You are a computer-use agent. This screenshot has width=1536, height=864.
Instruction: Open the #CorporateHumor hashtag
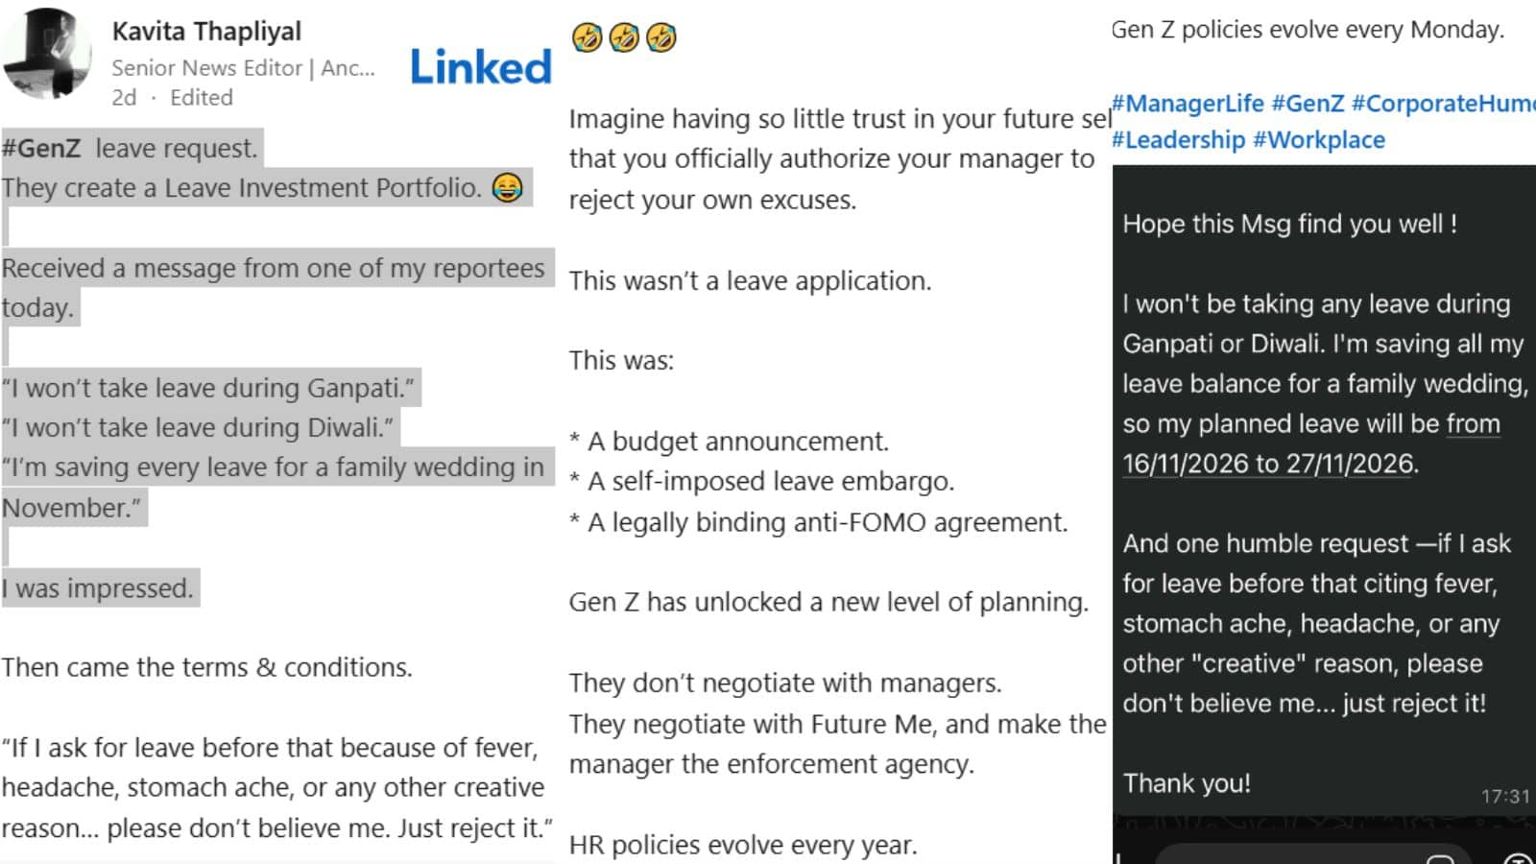[1444, 103]
